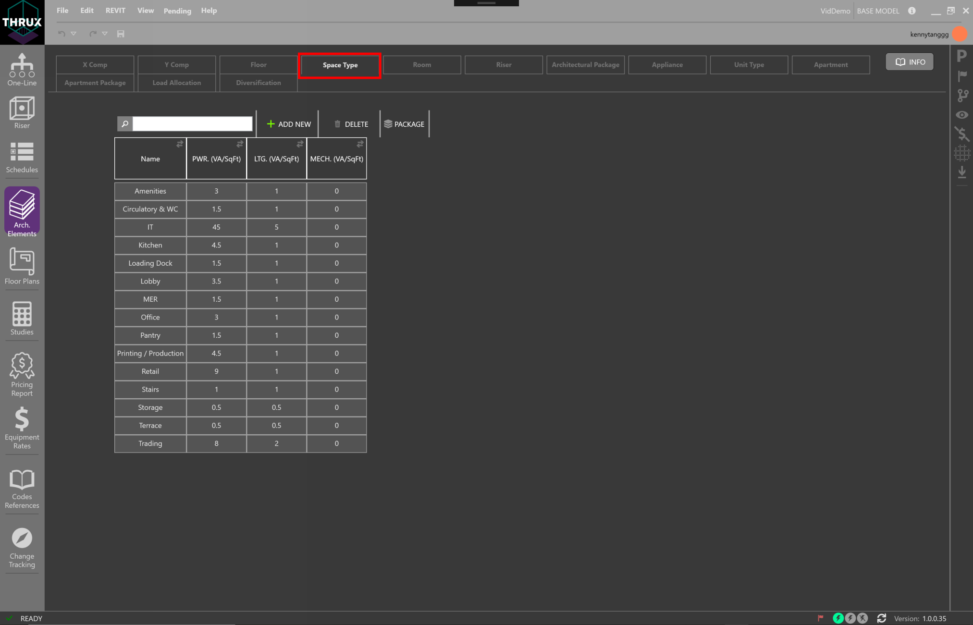The width and height of the screenshot is (973, 625).
Task: Click the swap arrows on the Name column header
Action: click(x=180, y=144)
